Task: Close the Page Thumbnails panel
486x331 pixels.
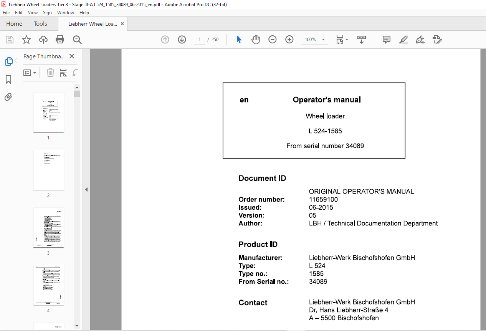Action: point(72,56)
